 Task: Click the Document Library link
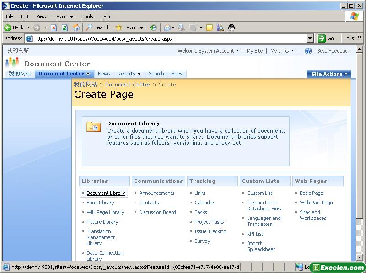[106, 193]
